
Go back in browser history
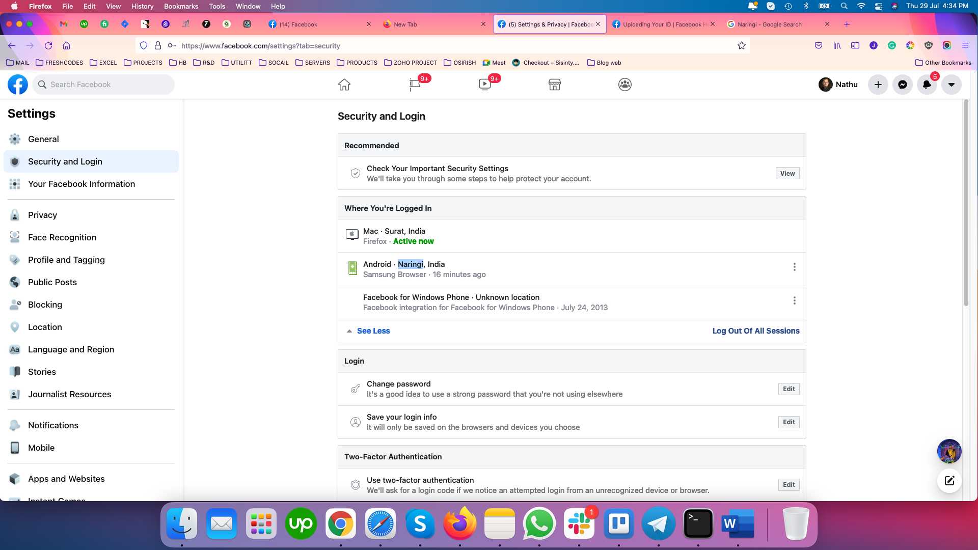pos(12,46)
